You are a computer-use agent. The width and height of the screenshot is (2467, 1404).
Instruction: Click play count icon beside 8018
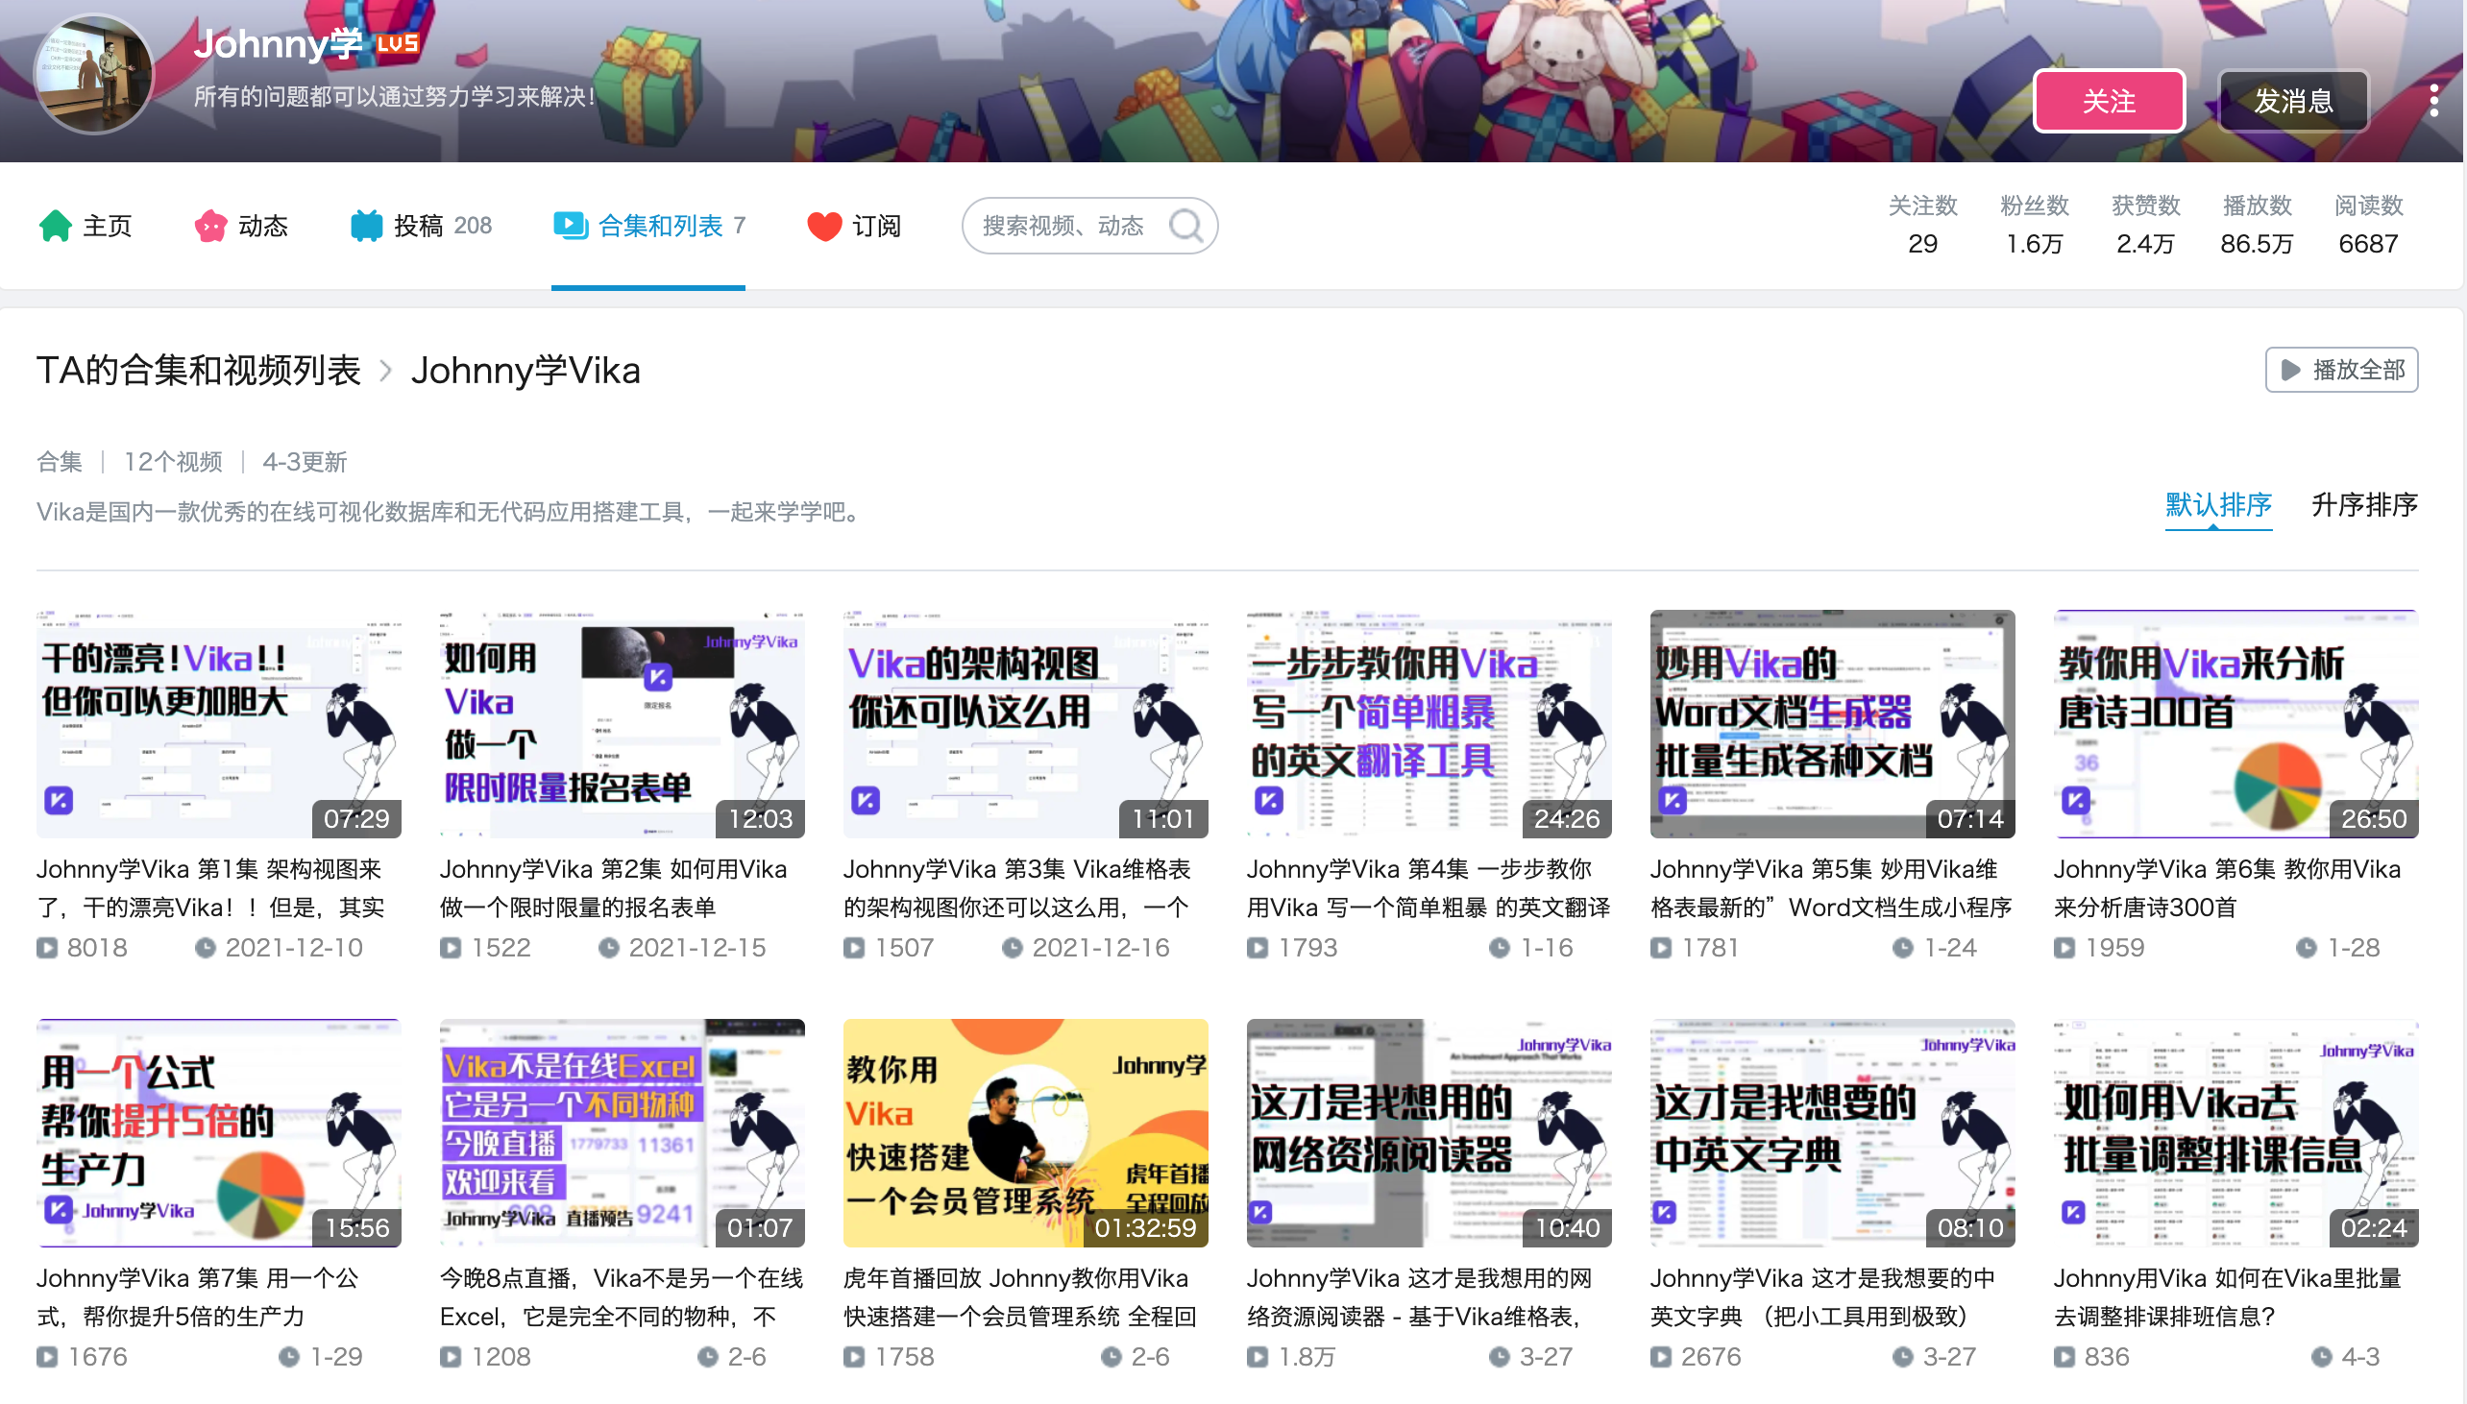pyautogui.click(x=46, y=948)
